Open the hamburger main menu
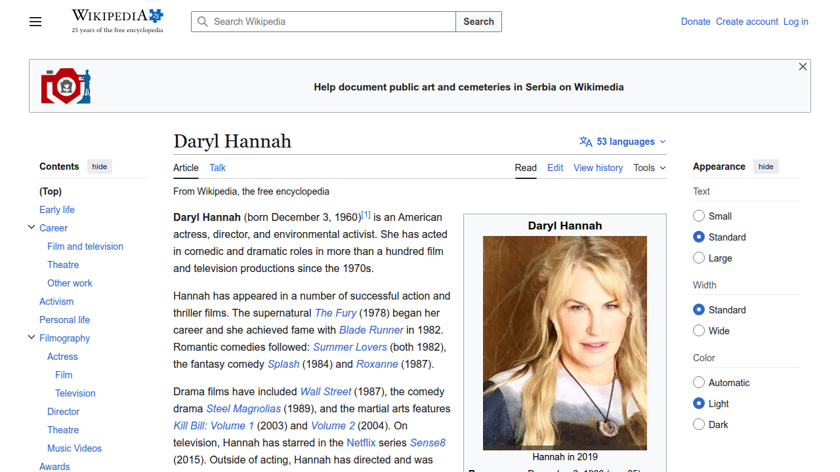The width and height of the screenshot is (840, 472). [35, 22]
